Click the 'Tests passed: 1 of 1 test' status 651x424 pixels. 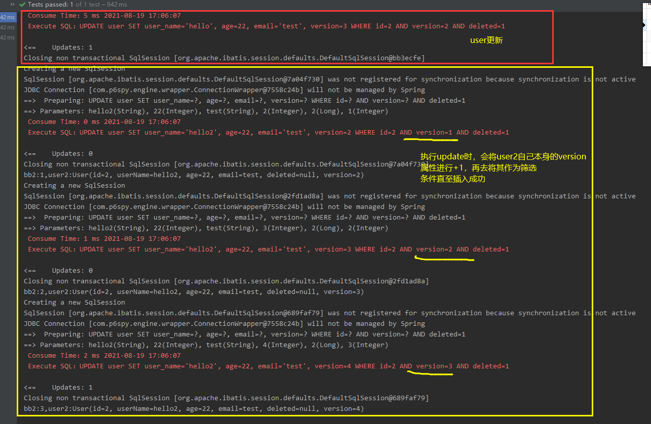click(65, 4)
